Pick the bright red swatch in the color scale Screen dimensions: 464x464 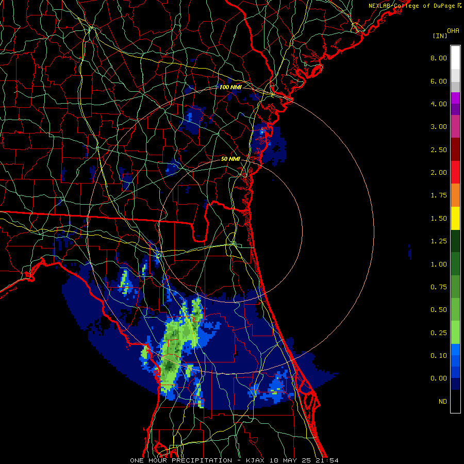[x=455, y=172]
